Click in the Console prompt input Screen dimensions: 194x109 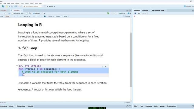click(163, 16)
